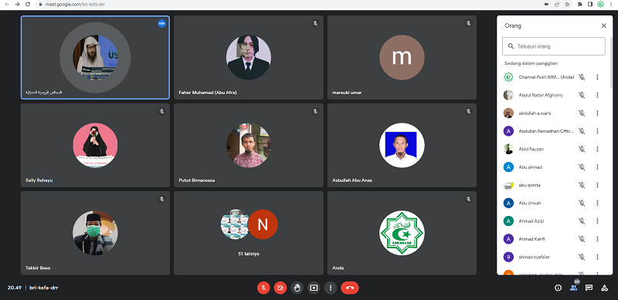This screenshot has width=618, height=300.
Task: Click the active speaker audio indicator
Action: (x=161, y=24)
